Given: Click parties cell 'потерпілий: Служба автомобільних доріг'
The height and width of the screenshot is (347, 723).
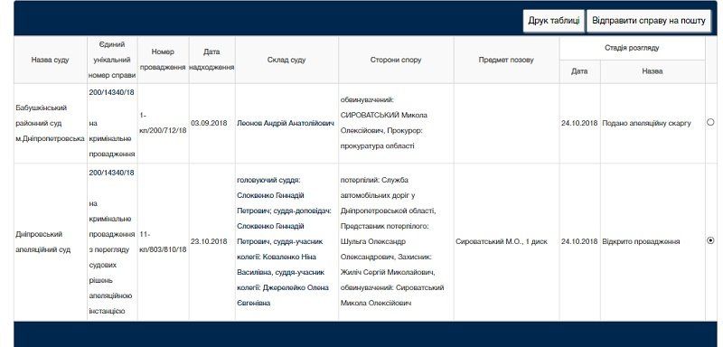Looking at the screenshot, I should pyautogui.click(x=396, y=241).
